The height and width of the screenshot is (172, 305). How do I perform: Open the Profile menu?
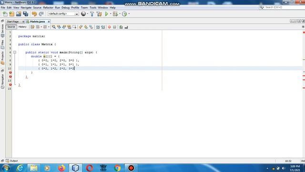click(x=75, y=8)
